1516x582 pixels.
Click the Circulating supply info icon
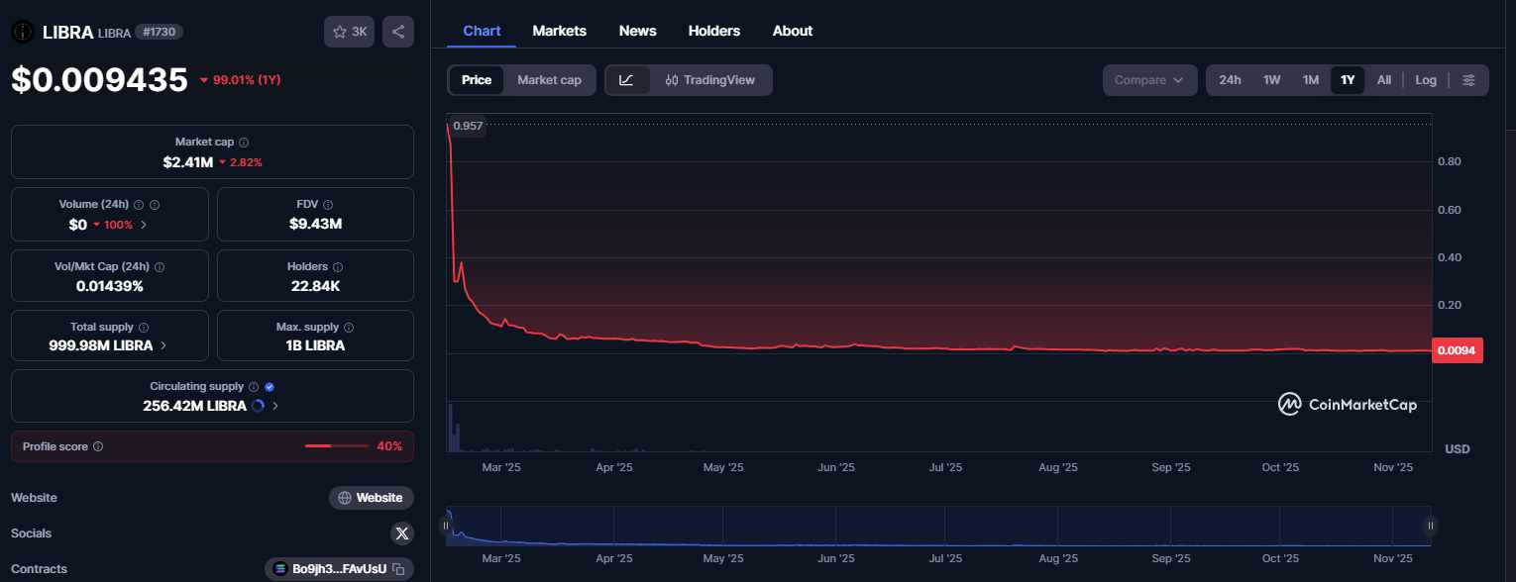point(253,387)
